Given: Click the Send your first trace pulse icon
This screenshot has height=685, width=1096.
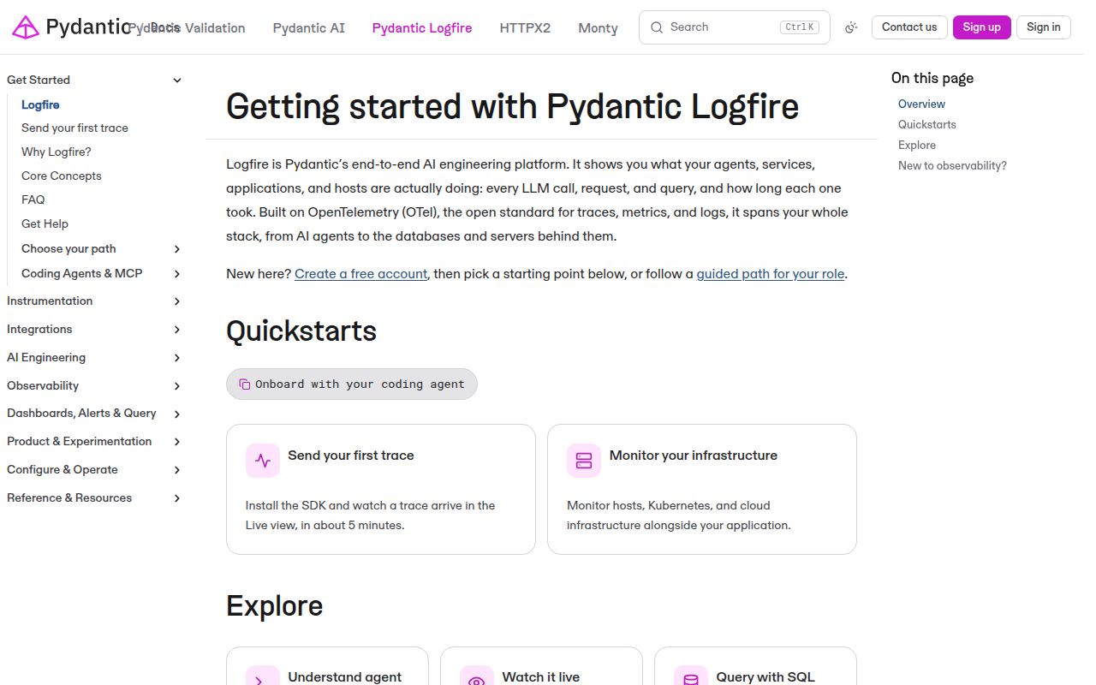Looking at the screenshot, I should coord(263,461).
